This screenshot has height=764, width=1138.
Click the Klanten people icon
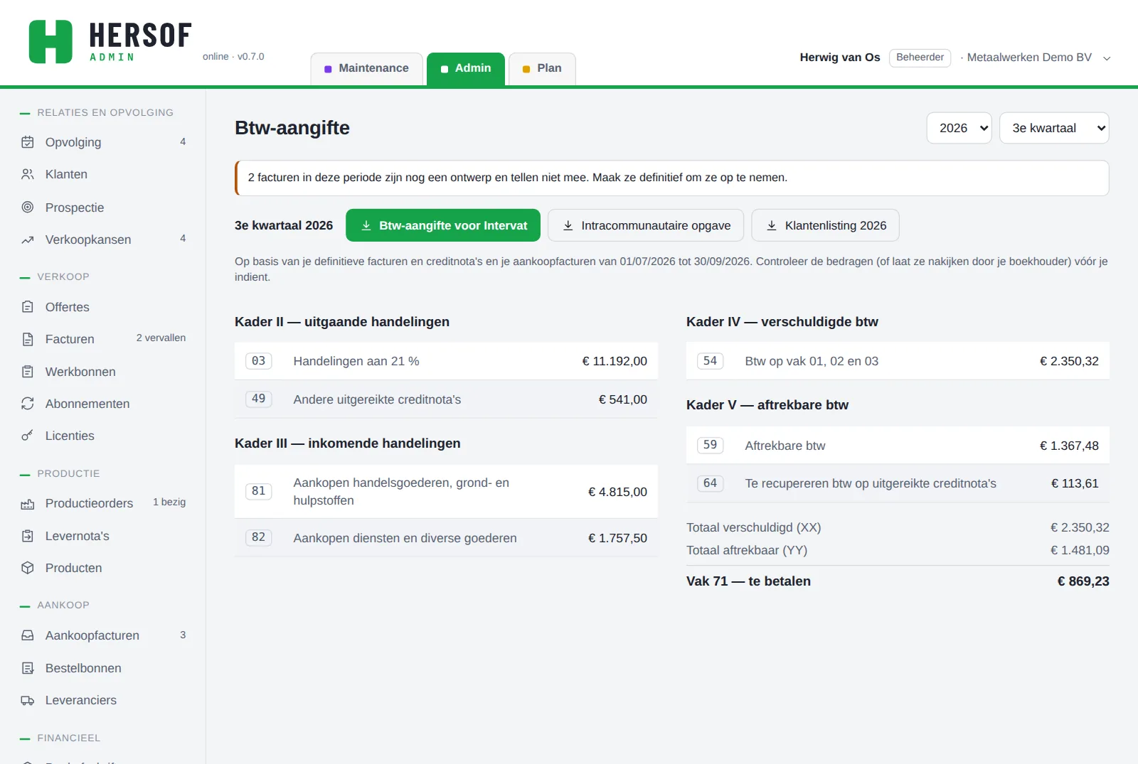(28, 174)
